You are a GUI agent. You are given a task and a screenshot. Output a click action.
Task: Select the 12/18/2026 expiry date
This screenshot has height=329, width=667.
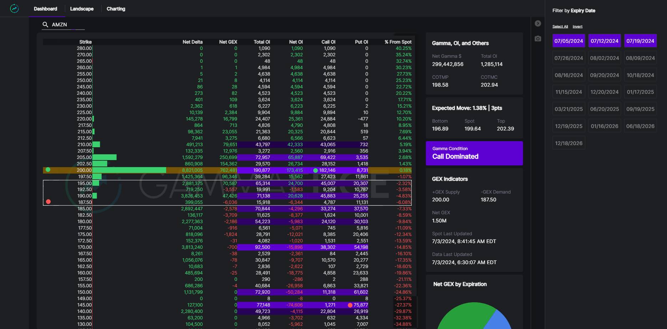point(569,143)
